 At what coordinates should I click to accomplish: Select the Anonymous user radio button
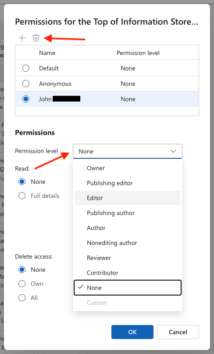tap(26, 84)
